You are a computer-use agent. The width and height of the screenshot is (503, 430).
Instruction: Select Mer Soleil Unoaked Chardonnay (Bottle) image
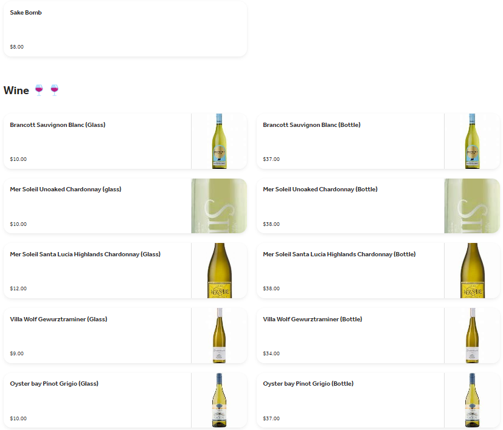[x=472, y=206]
